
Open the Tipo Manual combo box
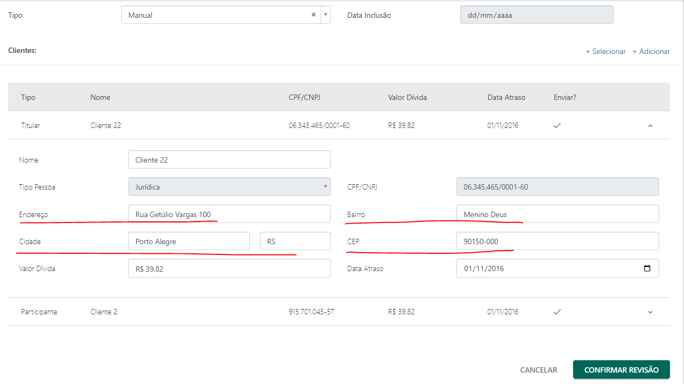(x=225, y=15)
